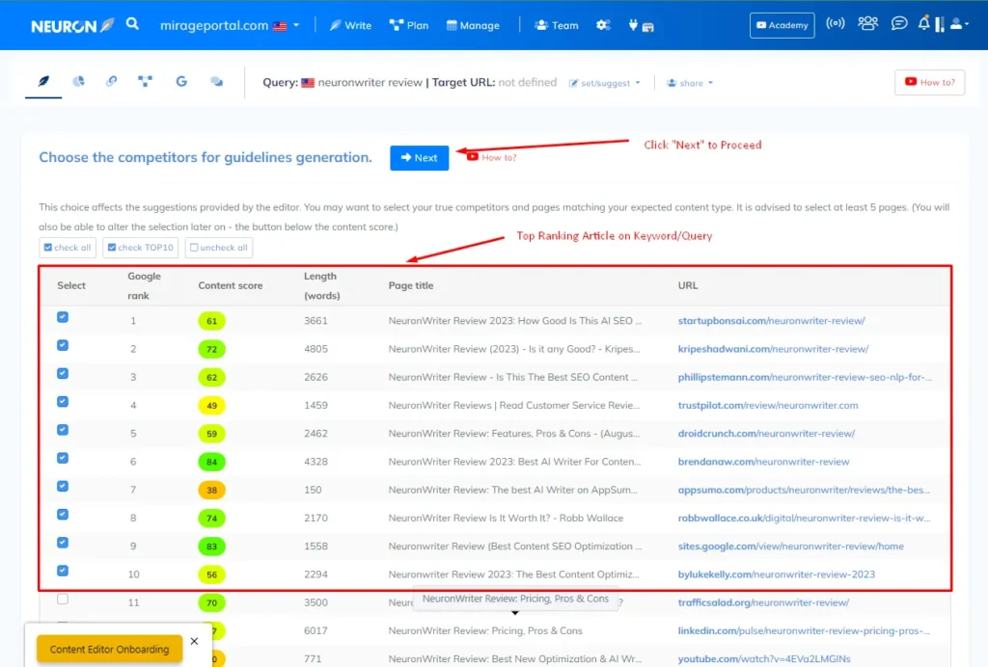
Task: Open the comments bubbles icon tab
Action: click(216, 81)
